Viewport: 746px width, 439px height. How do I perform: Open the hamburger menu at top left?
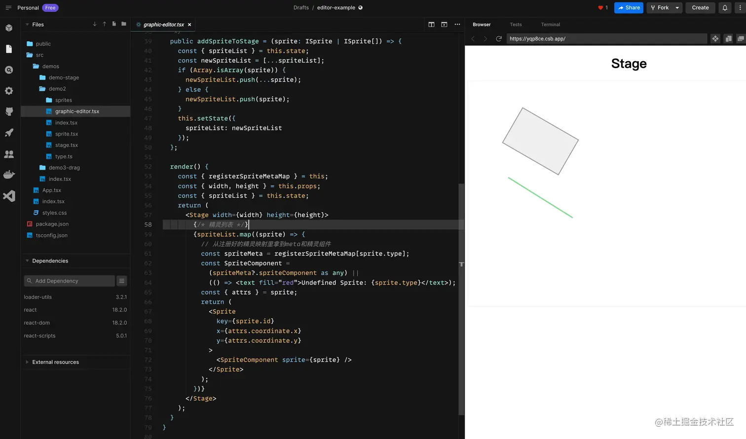coord(8,7)
